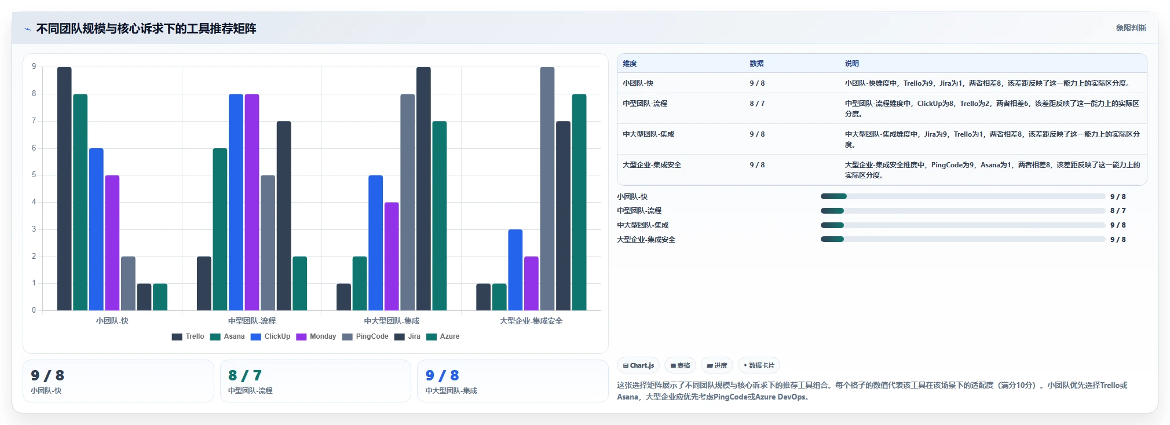The height and width of the screenshot is (425, 1170).
Task: Click the description mentioning ClickUp为8 in the table
Action: [992, 109]
